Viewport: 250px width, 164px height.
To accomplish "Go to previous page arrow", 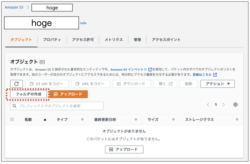I will click(208, 105).
